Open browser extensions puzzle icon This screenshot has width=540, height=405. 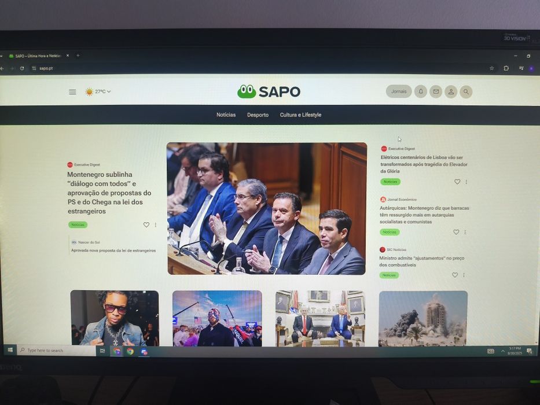[x=506, y=68]
